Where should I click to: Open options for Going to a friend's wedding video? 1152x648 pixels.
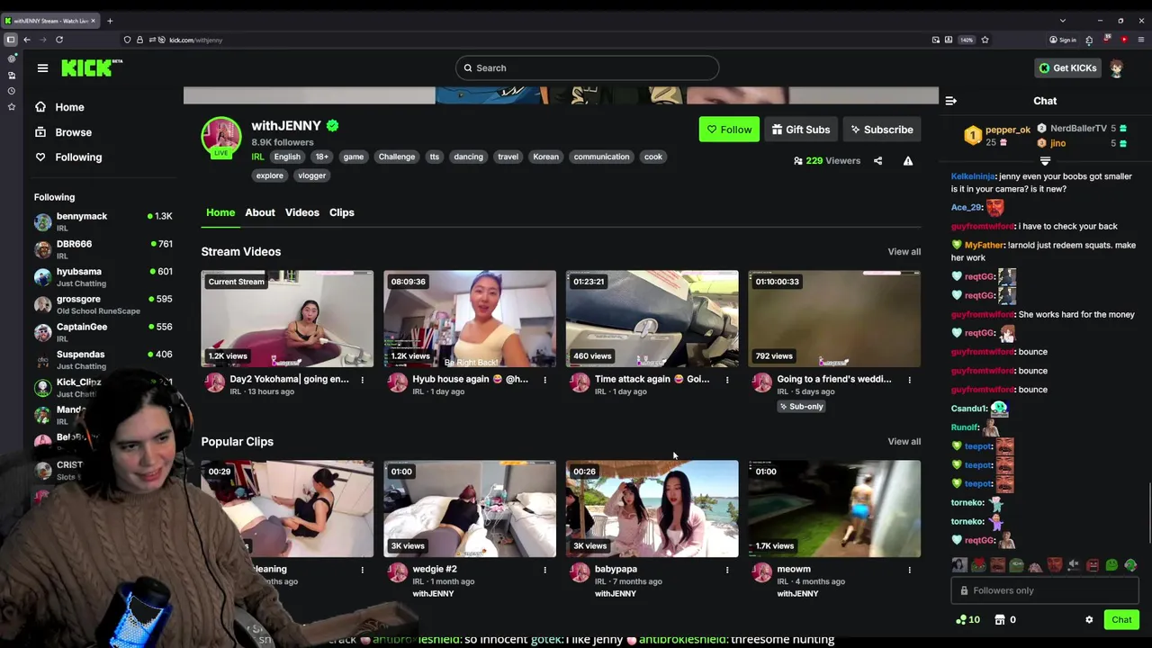909,380
